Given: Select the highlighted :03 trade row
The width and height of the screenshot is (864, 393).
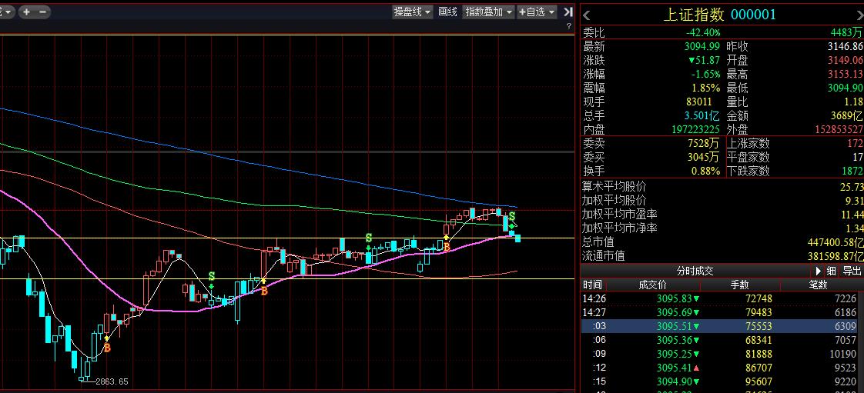Looking at the screenshot, I should tap(720, 325).
